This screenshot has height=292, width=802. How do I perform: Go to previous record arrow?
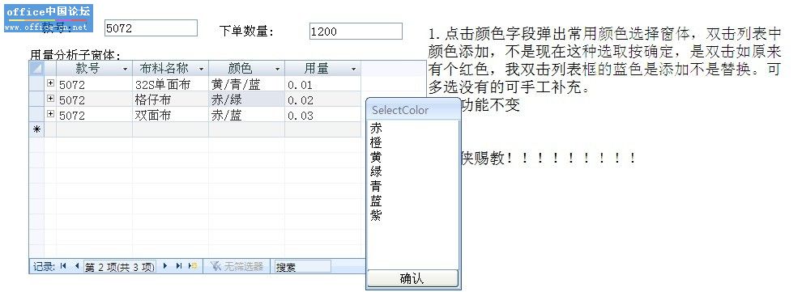[x=77, y=266]
